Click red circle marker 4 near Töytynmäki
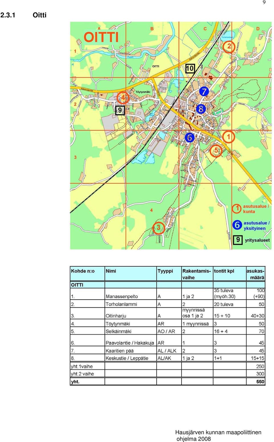274x442 pixels. click(x=123, y=98)
